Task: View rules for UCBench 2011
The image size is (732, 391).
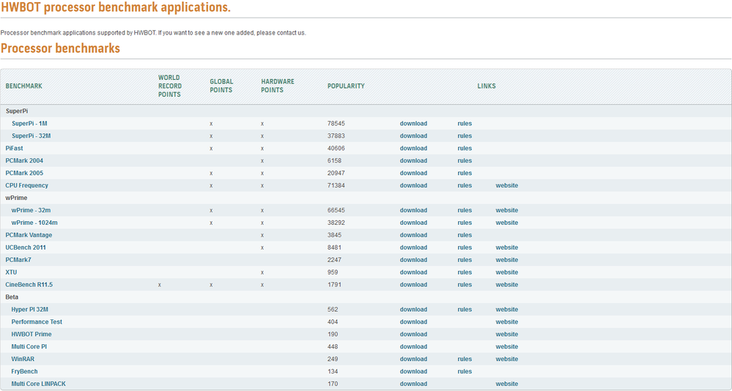Action: [465, 247]
